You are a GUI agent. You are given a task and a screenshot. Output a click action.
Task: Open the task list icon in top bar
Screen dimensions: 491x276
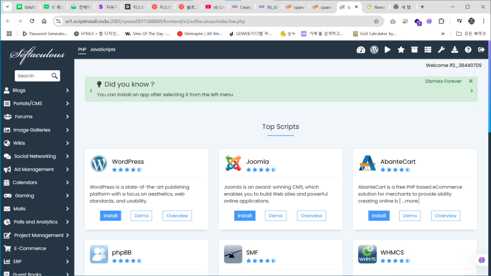428,50
